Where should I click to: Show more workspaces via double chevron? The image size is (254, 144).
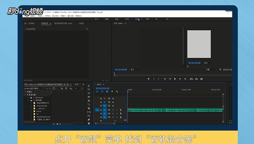167,19
